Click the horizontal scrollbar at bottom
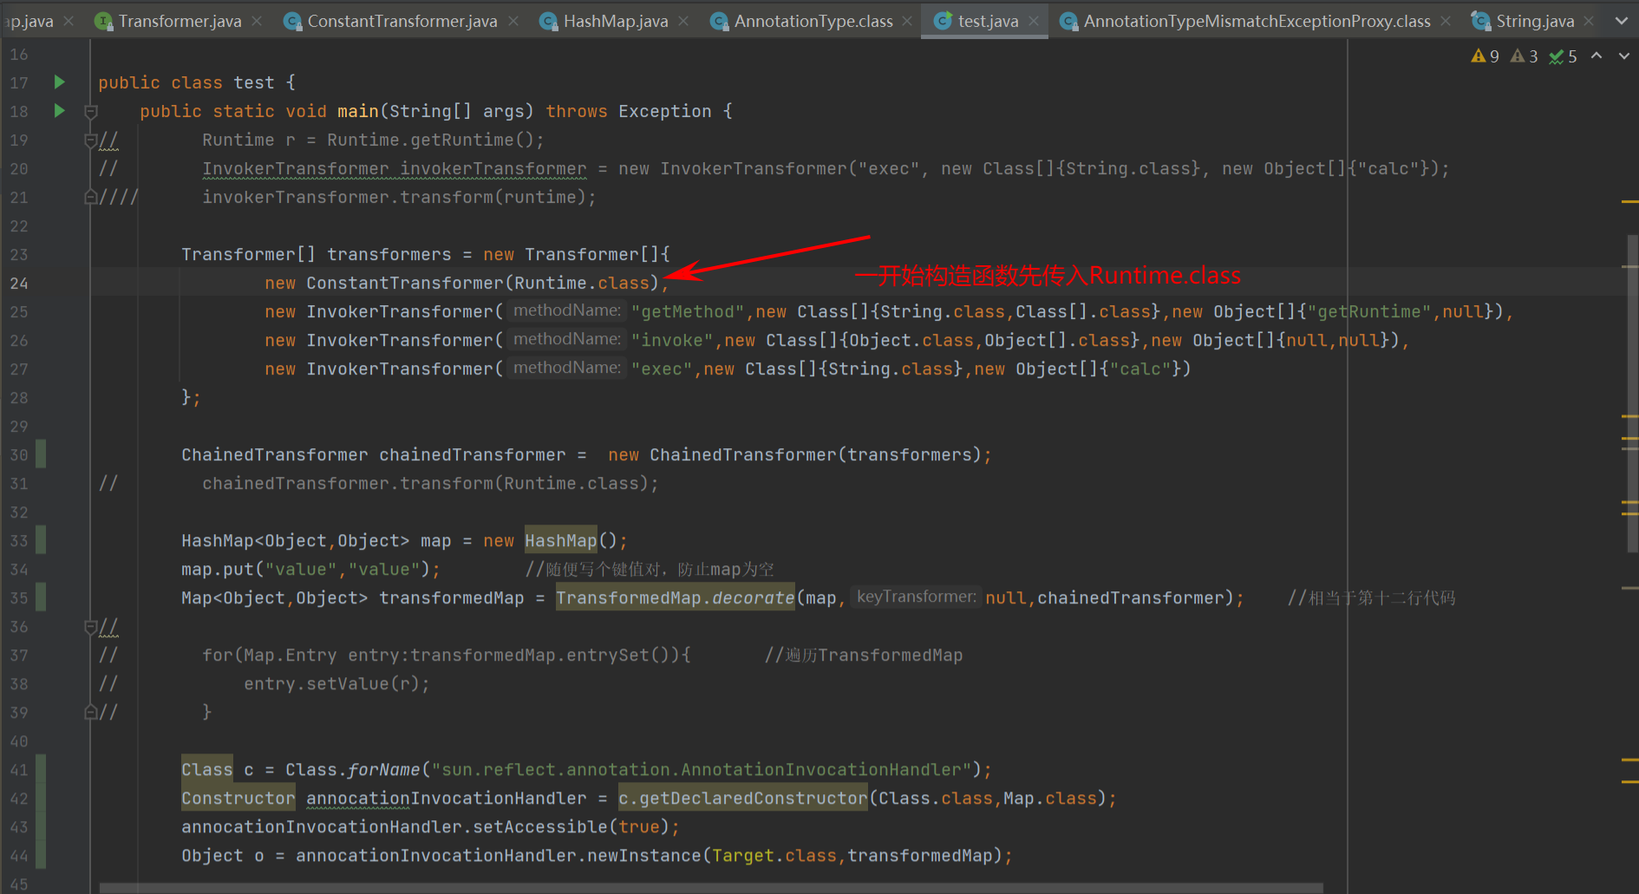Screen dimensions: 1639x894 (711, 888)
